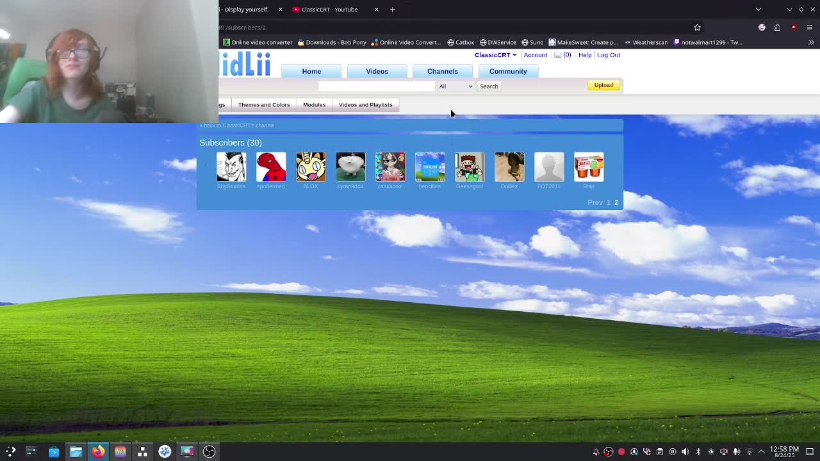Viewport: 820px width, 461px height.
Task: Open microphone tray icon
Action: [737, 452]
